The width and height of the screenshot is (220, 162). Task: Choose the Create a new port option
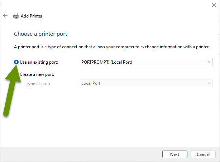click(37, 74)
